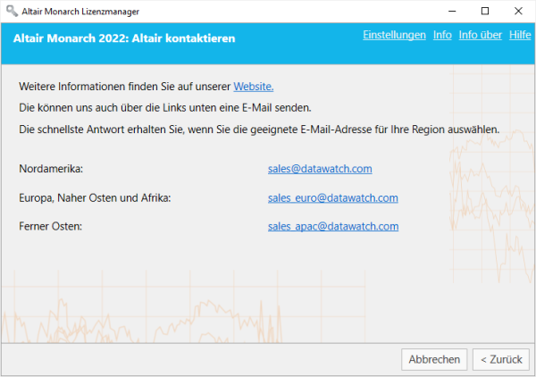Select the Nordamerika: label

[x=51, y=169]
